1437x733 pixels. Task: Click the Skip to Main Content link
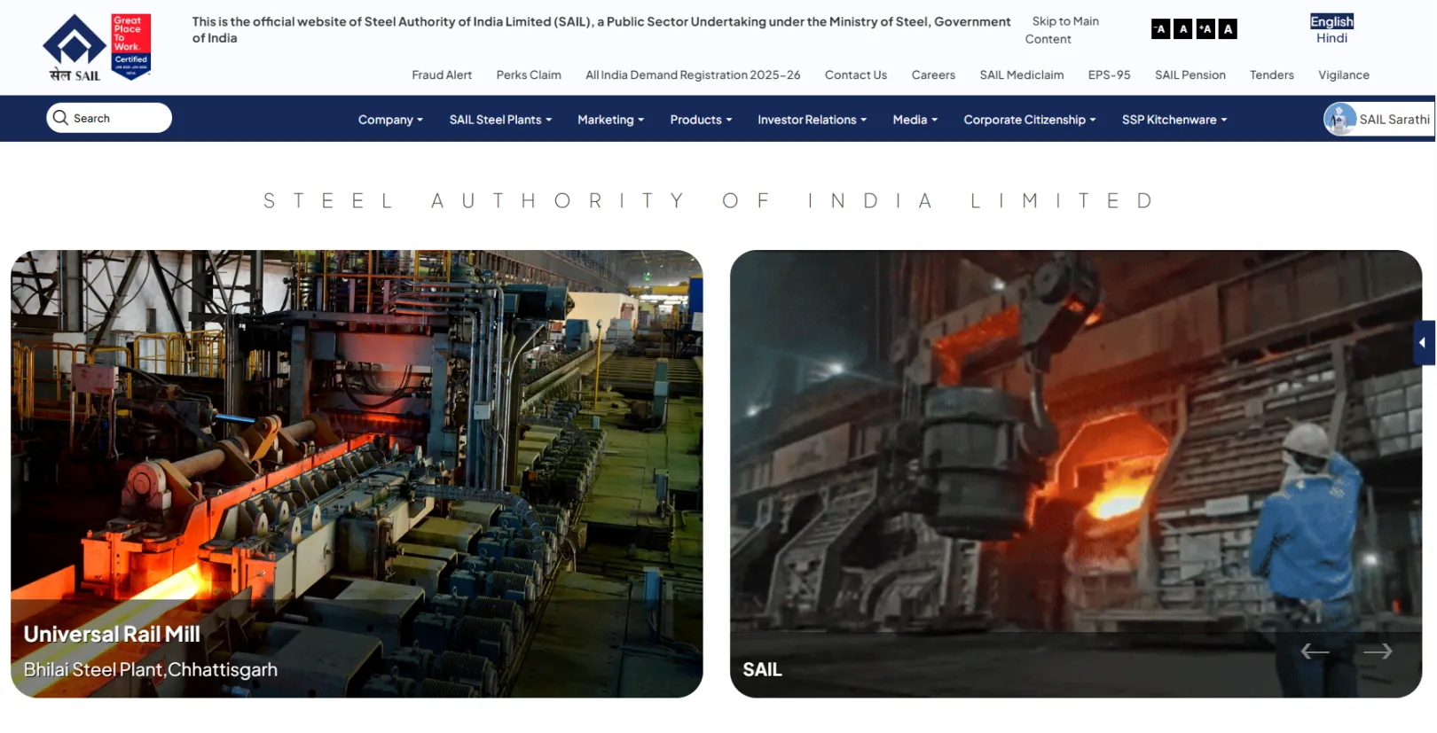click(x=1063, y=30)
